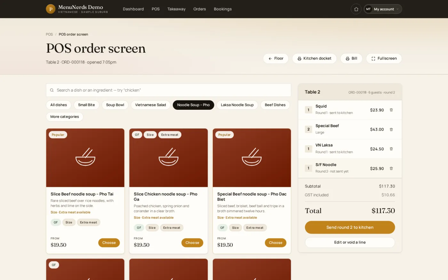Click the Size tag below Pho Ga description
Viewport: 448px width, 280px height.
(152, 228)
